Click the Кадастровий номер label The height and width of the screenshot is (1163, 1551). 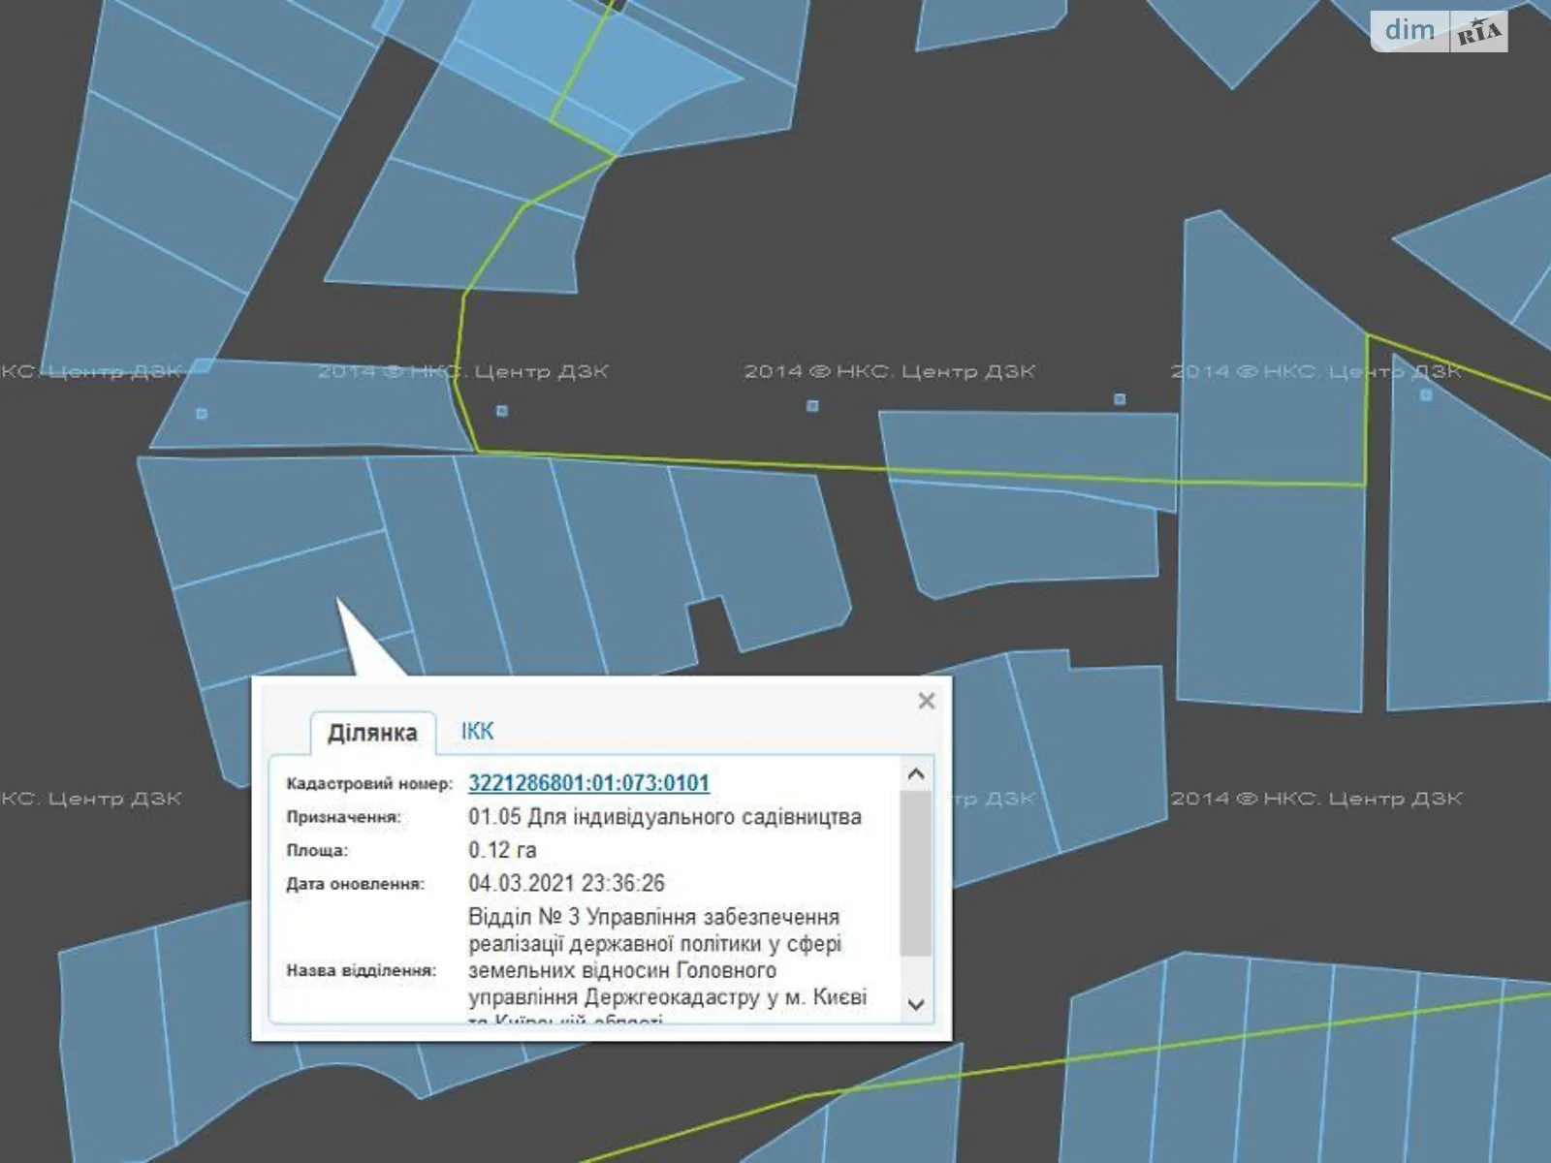[368, 784]
